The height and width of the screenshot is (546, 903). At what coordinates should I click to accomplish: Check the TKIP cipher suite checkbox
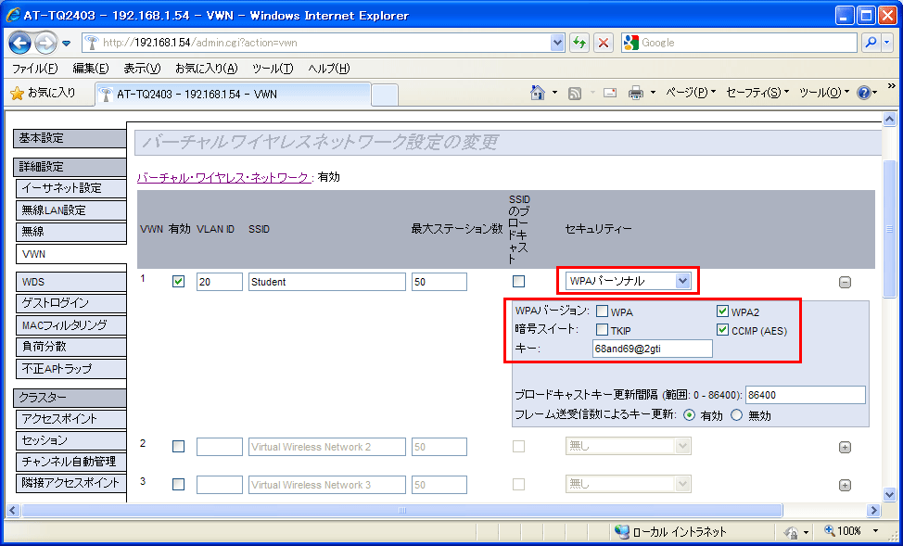point(600,330)
